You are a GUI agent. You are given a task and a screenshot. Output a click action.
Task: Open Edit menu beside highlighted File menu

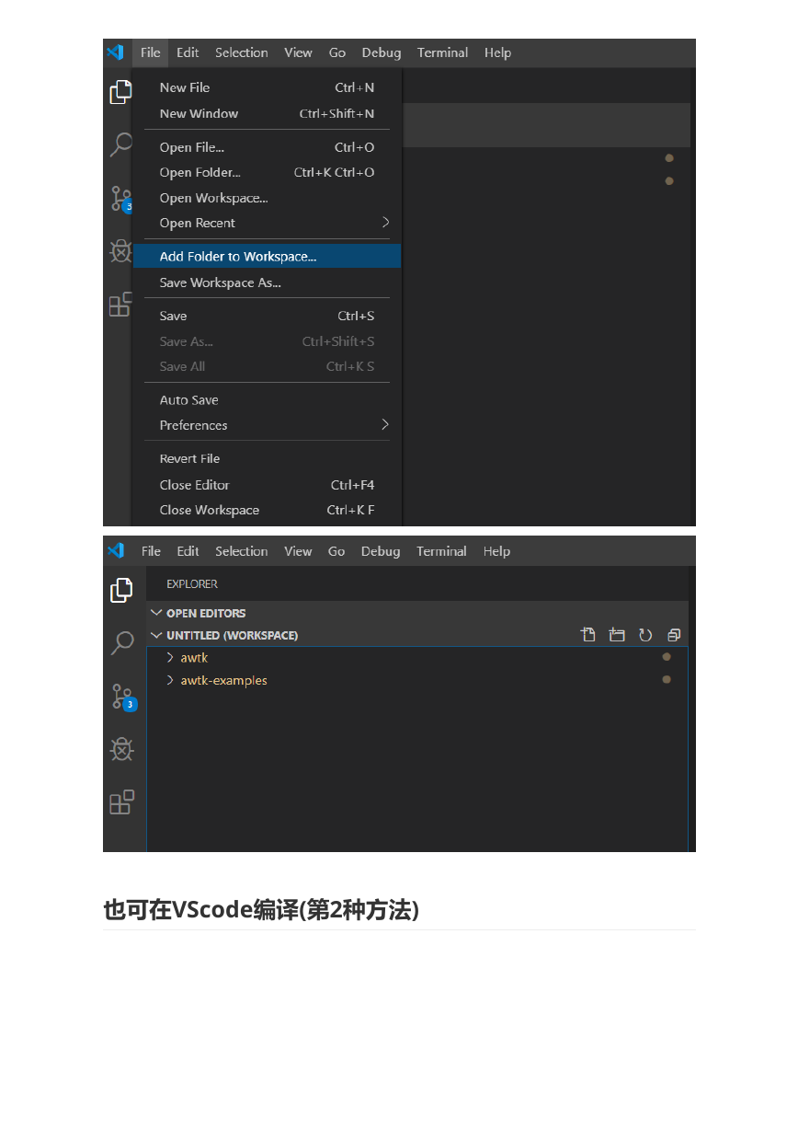188,52
